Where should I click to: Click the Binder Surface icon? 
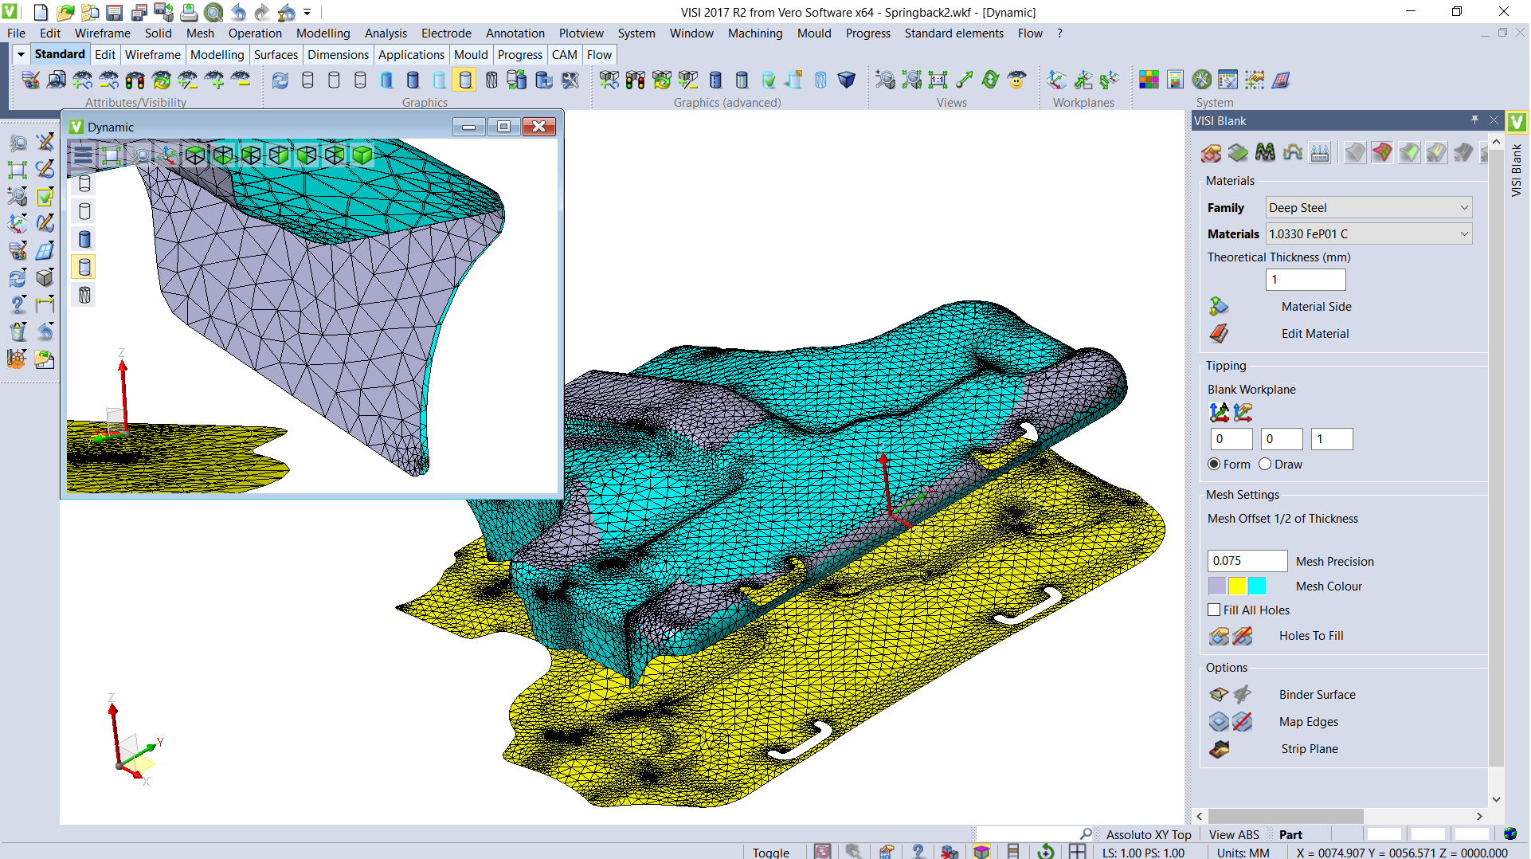pos(1219,695)
